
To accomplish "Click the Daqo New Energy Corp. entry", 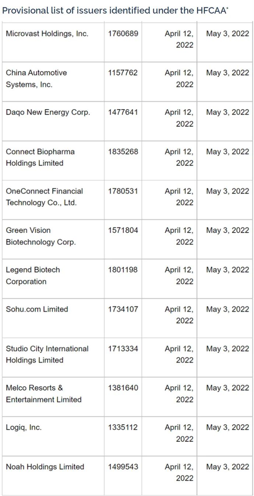I will 48,112.
